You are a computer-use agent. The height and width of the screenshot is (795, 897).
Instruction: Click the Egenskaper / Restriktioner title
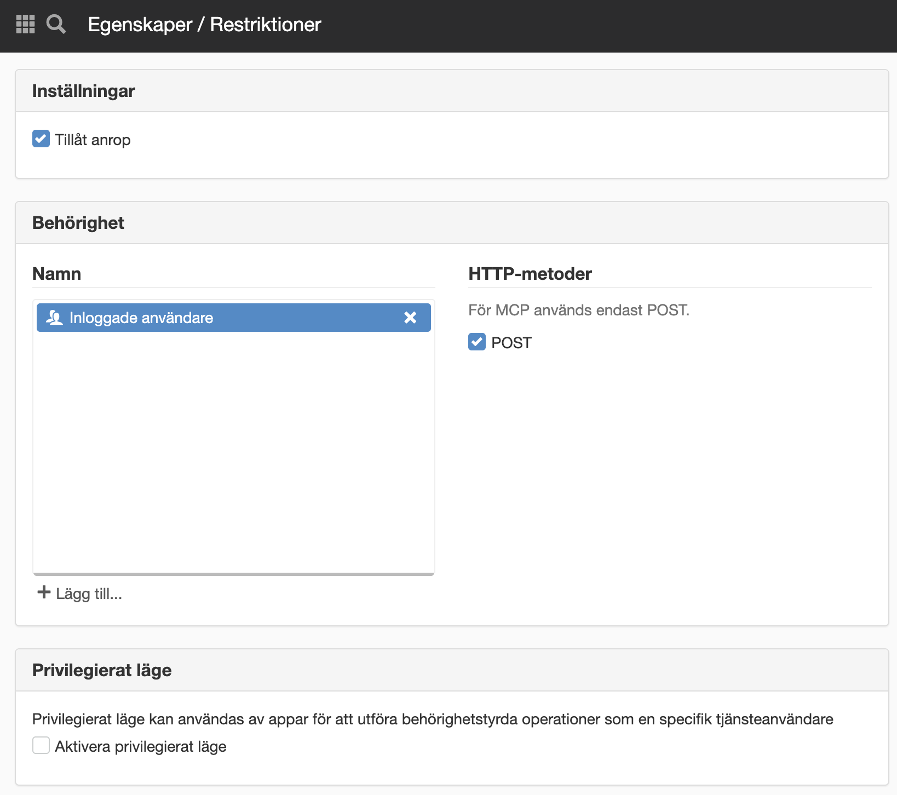204,25
